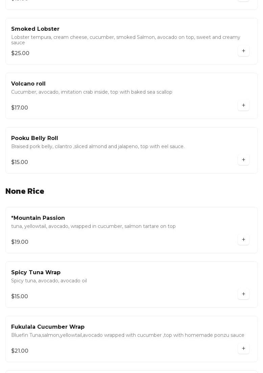The height and width of the screenshot is (373, 263).
Task: Select the Volcano roll item name
Action: coord(28,84)
